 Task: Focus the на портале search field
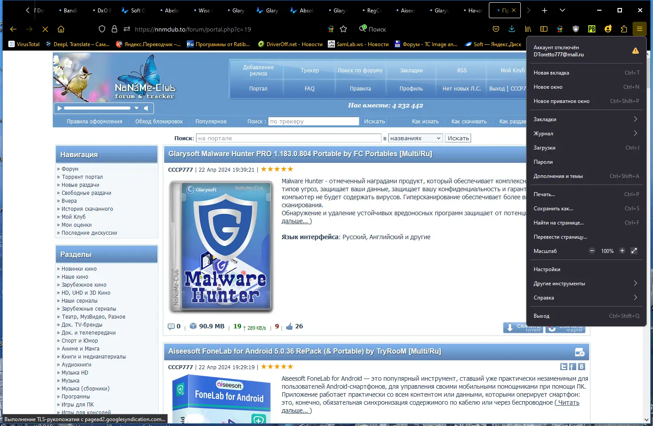[289, 138]
